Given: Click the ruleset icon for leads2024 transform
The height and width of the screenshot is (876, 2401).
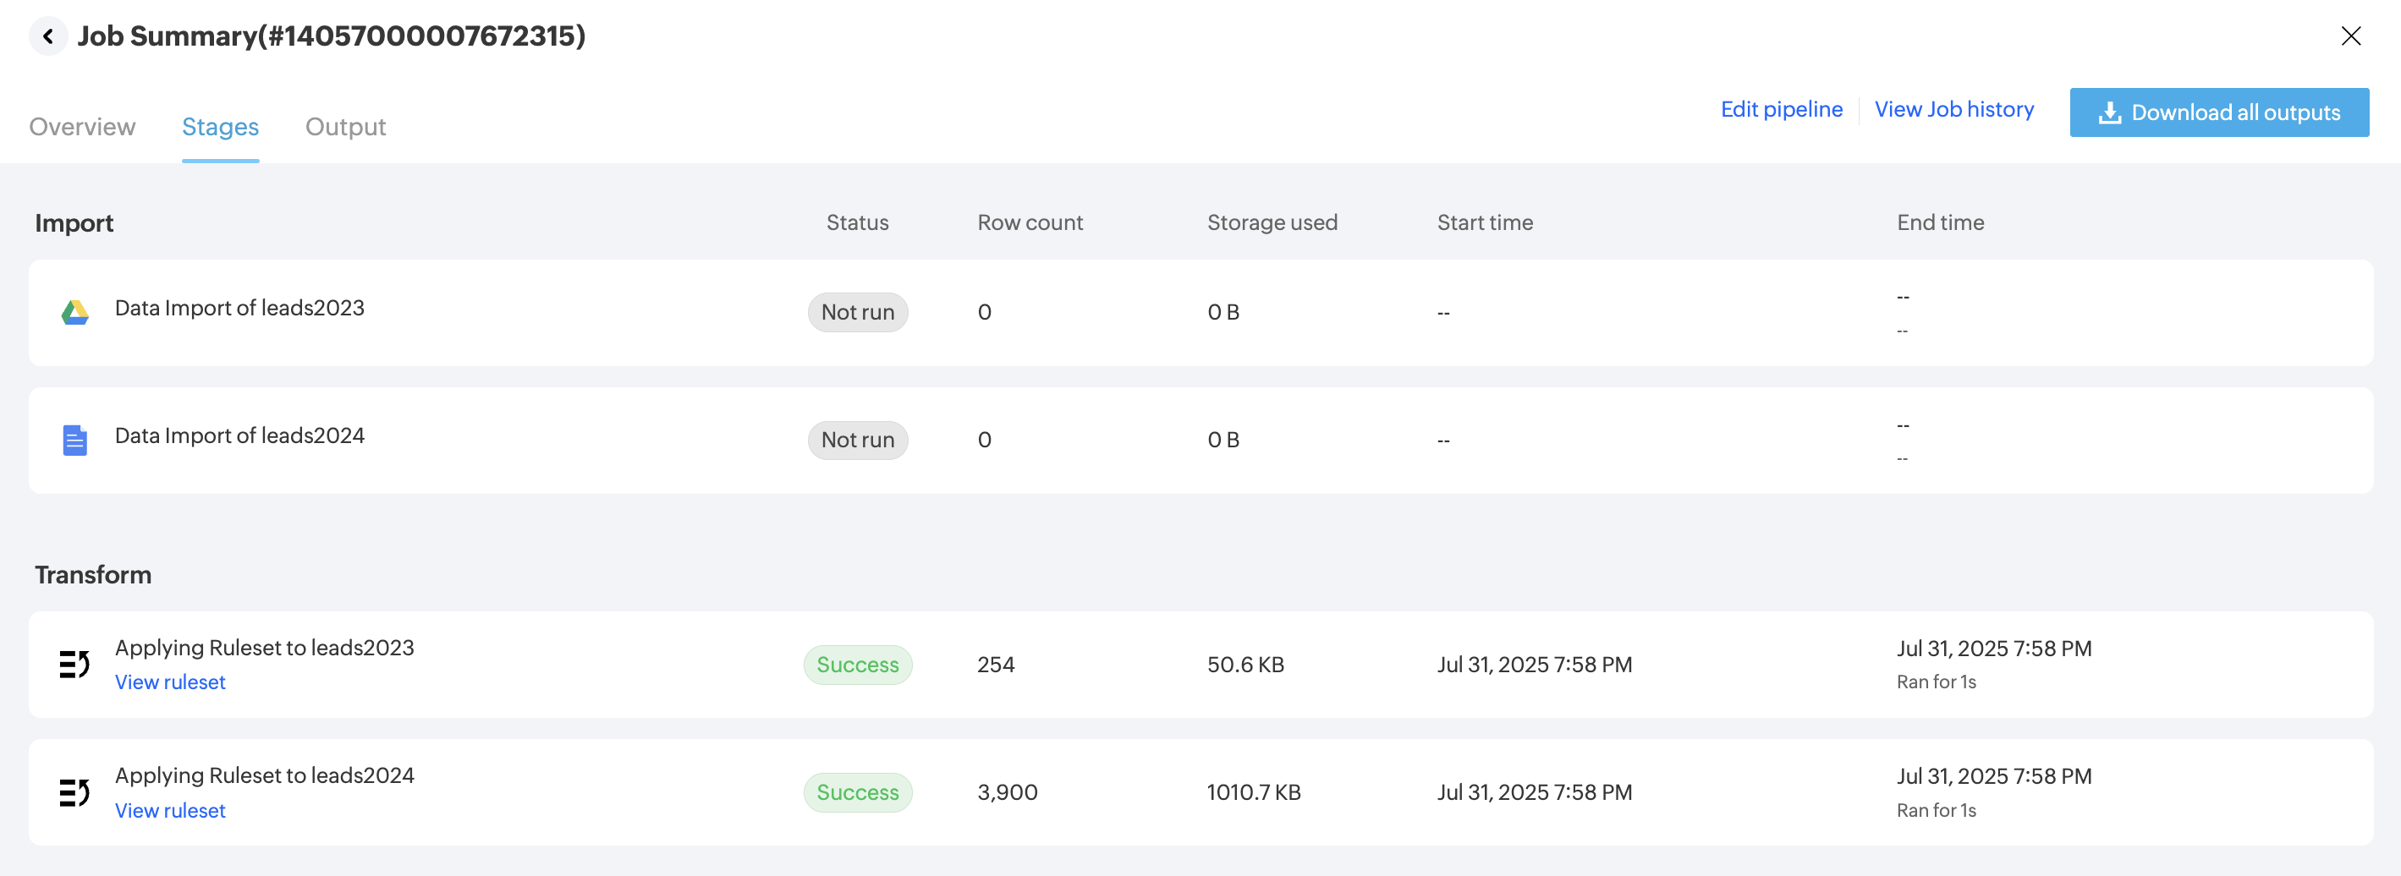Looking at the screenshot, I should point(74,792).
